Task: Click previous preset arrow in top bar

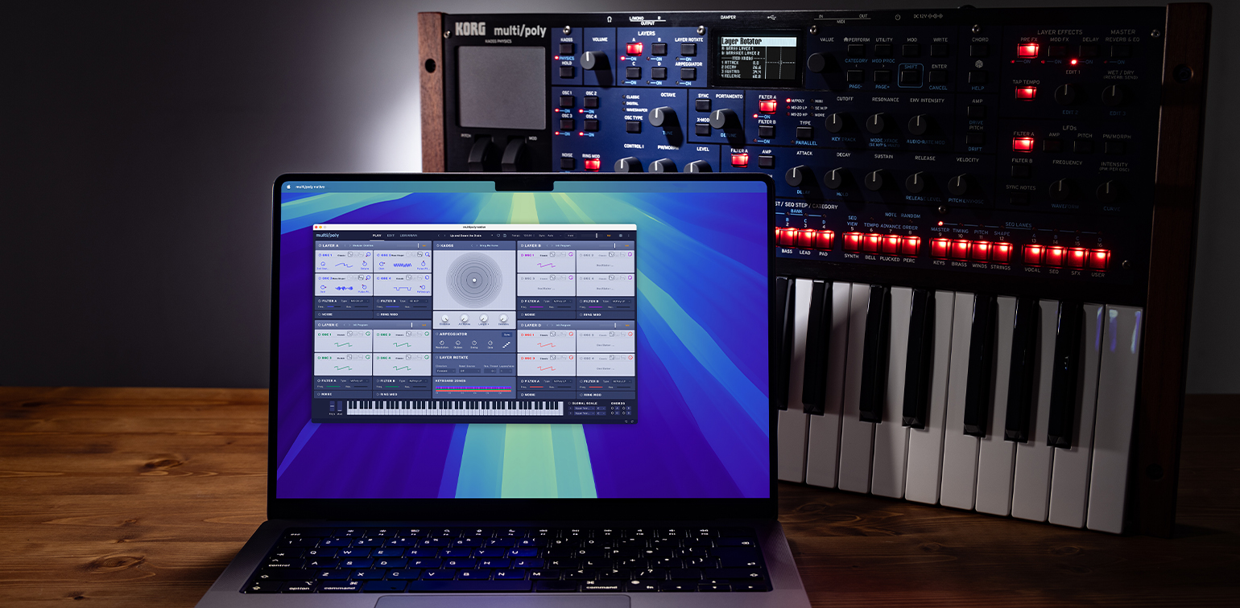Action: tap(439, 236)
